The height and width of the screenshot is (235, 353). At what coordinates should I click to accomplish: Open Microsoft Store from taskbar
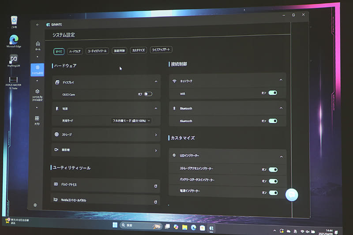coord(203,228)
